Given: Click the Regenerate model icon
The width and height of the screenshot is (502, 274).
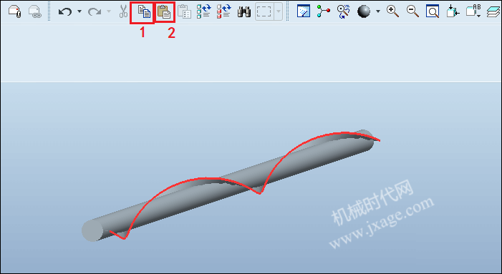Looking at the screenshot, I should pos(203,11).
